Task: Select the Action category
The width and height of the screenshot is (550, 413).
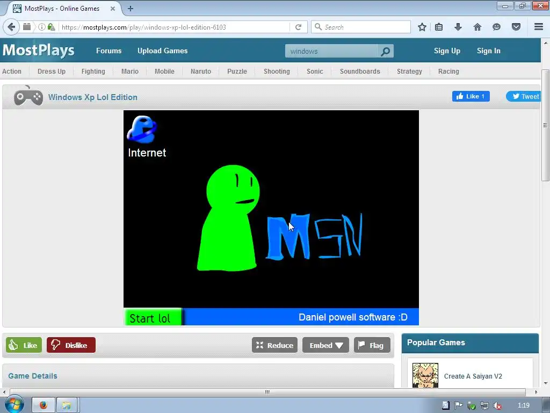Action: [x=12, y=72]
